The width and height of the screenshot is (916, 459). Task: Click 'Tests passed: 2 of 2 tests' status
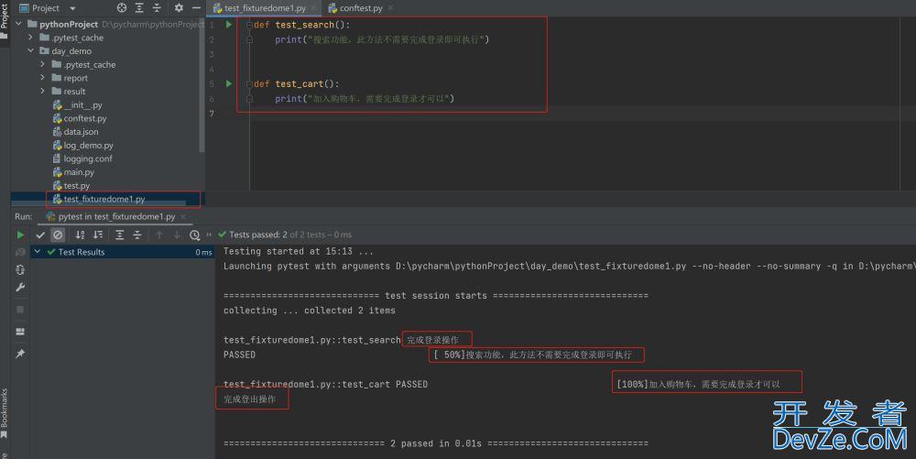(x=285, y=235)
